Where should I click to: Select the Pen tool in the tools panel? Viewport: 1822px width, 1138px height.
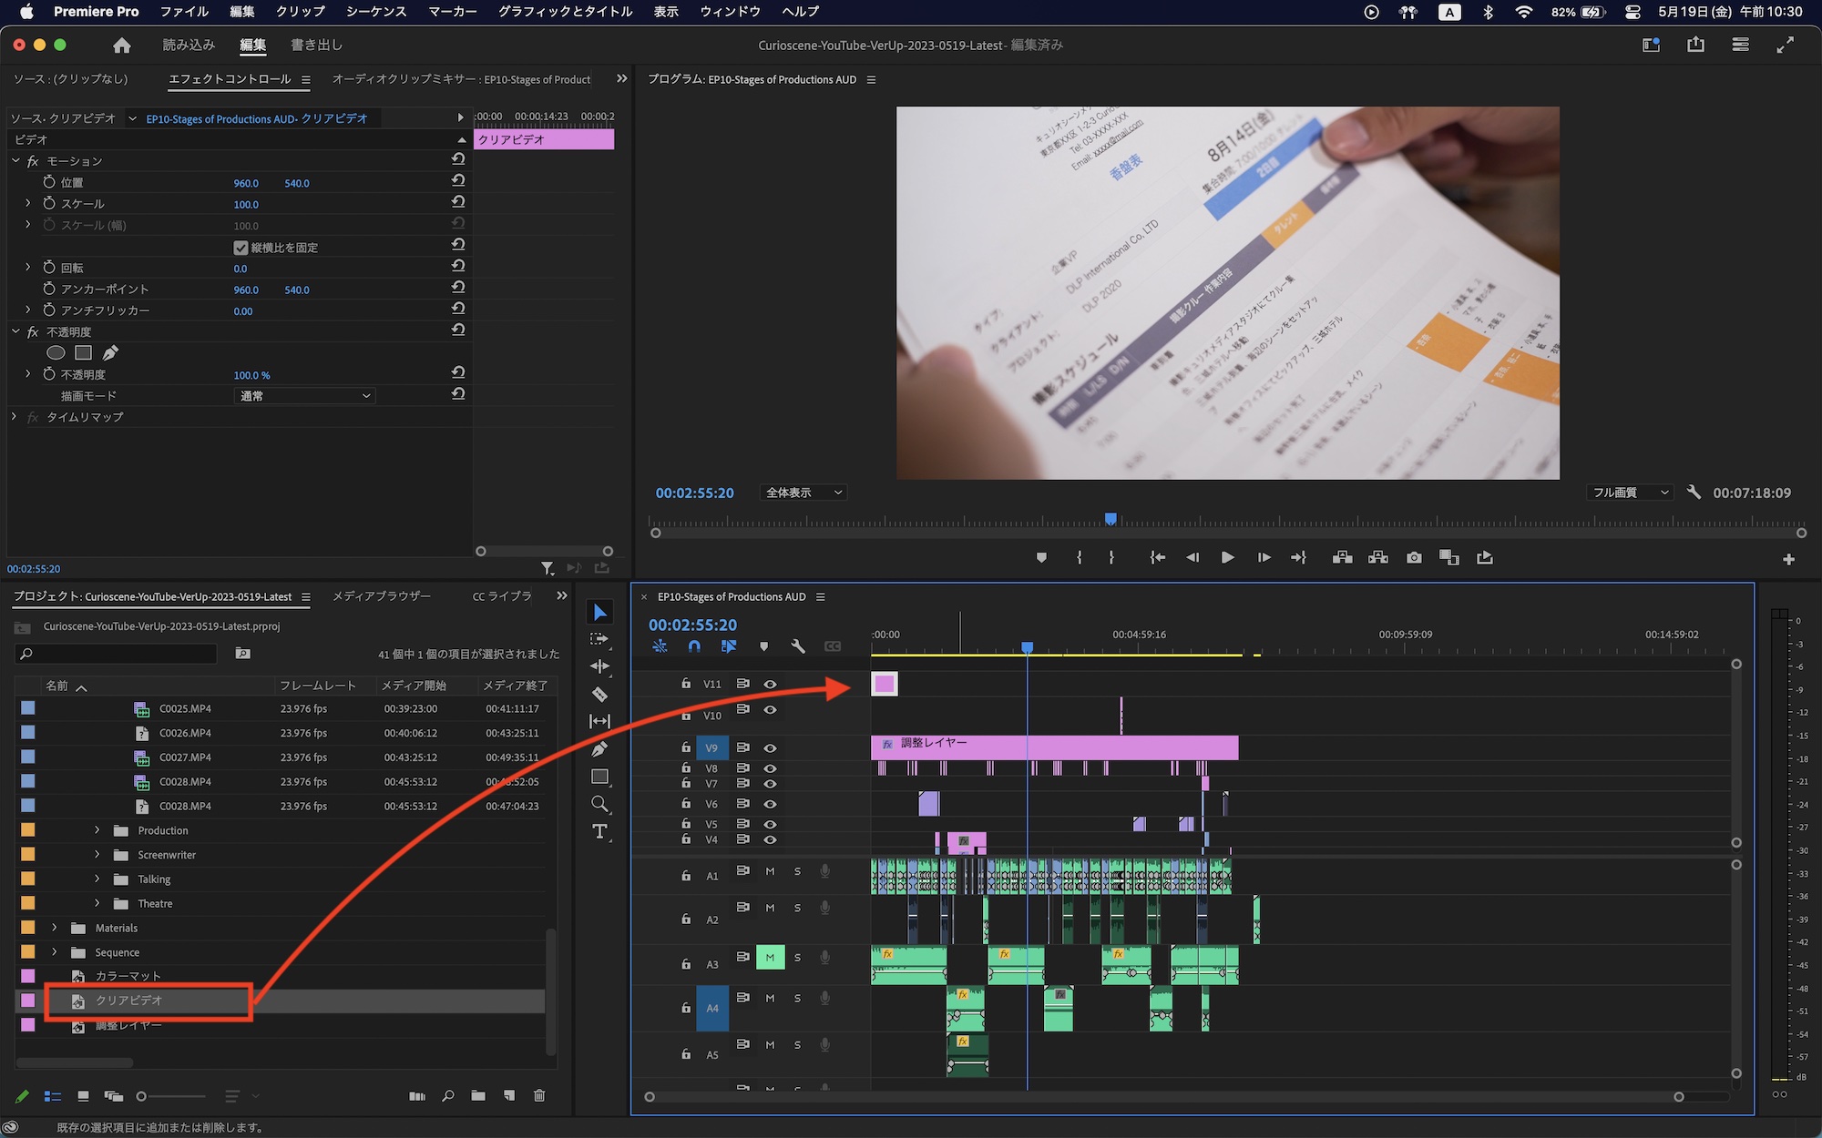point(599,749)
